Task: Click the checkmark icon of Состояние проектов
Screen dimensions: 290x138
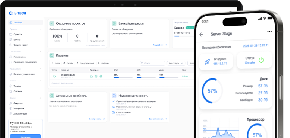Action: 52,23
